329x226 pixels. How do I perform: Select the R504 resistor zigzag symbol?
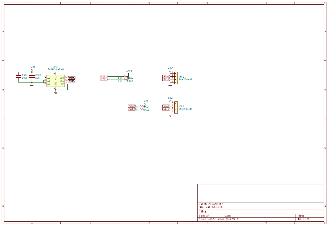click(142, 109)
